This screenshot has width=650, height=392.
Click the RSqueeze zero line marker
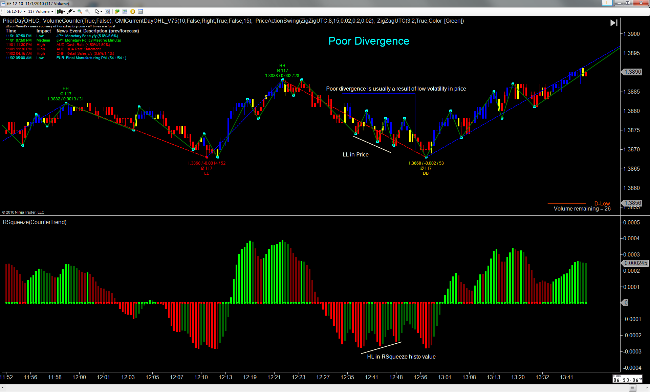[x=625, y=303]
